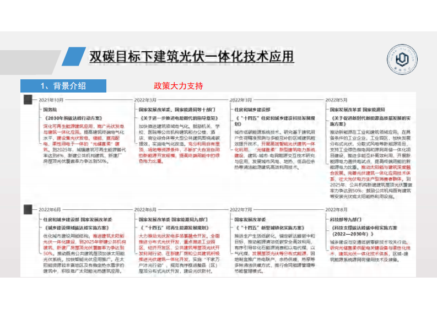Viewport: 437px width, 309px height.
Task: Click paragraph starting 城市低碳能源系统技术
Action: 275,150
